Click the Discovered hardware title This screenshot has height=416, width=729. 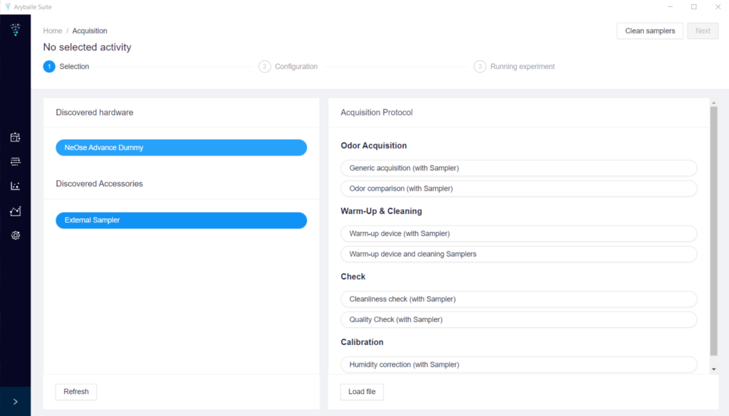click(95, 112)
